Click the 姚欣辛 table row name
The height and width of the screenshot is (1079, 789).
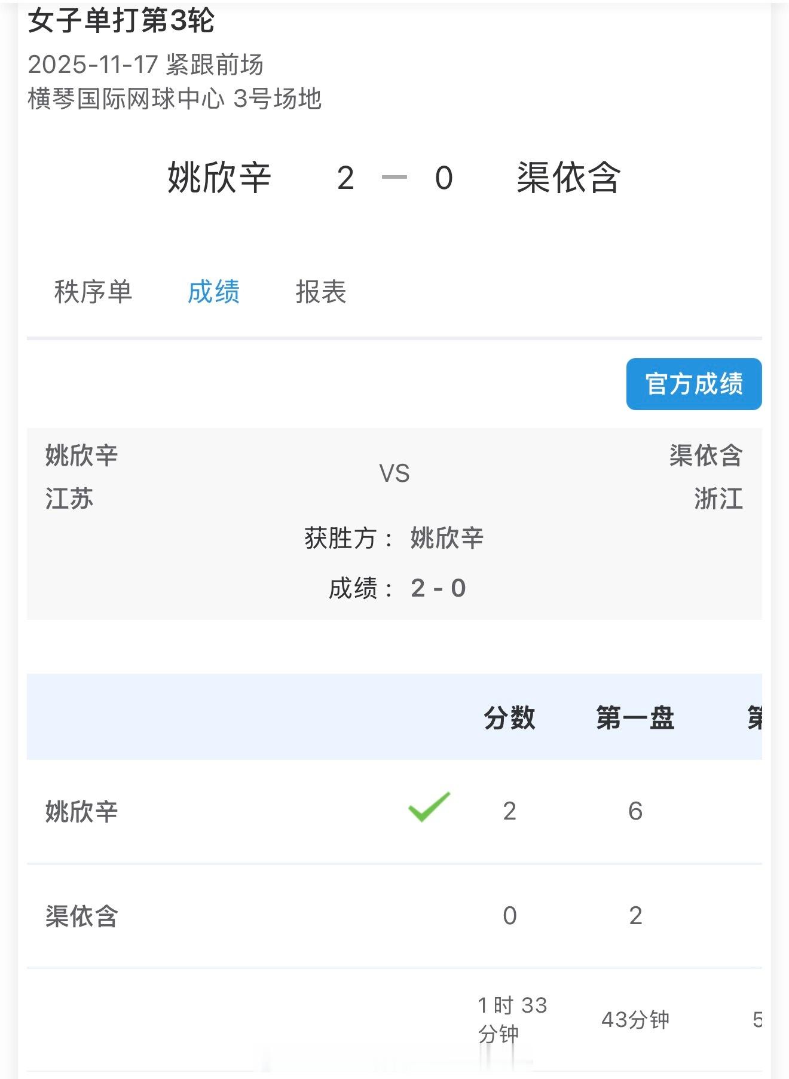point(82,812)
